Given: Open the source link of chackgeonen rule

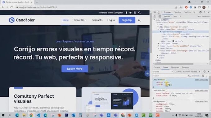Looking at the screenshot, I should coord(201,102).
